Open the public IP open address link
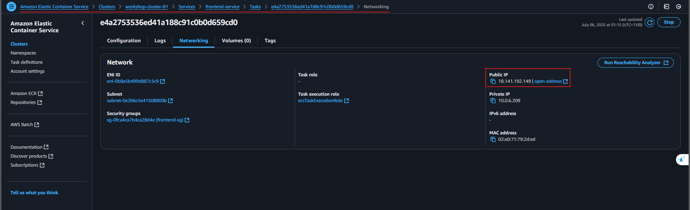 (x=548, y=81)
